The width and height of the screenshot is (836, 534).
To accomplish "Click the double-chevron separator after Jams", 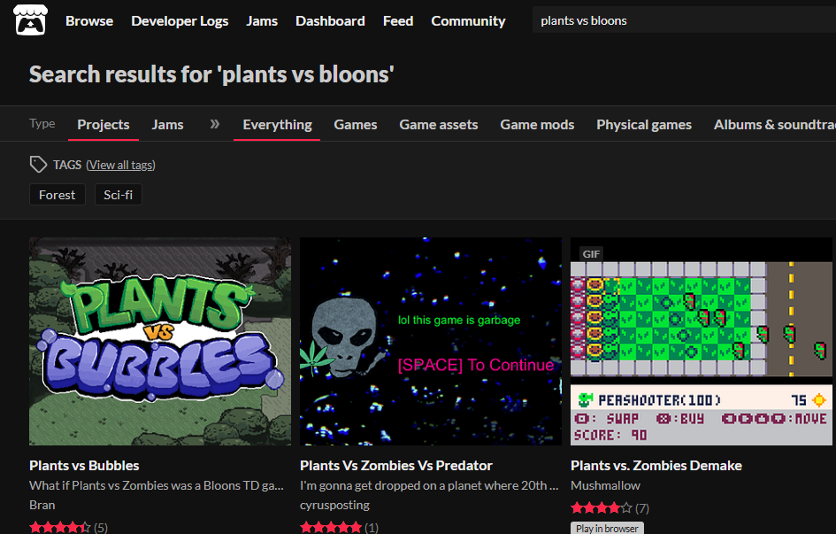I will tap(214, 124).
